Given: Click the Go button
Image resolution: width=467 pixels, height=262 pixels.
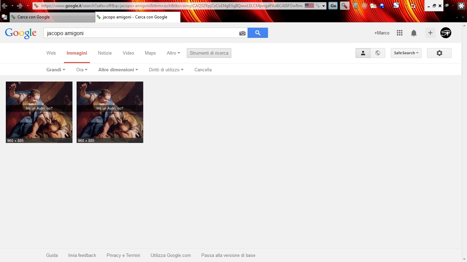Looking at the screenshot, I should coord(333,5).
